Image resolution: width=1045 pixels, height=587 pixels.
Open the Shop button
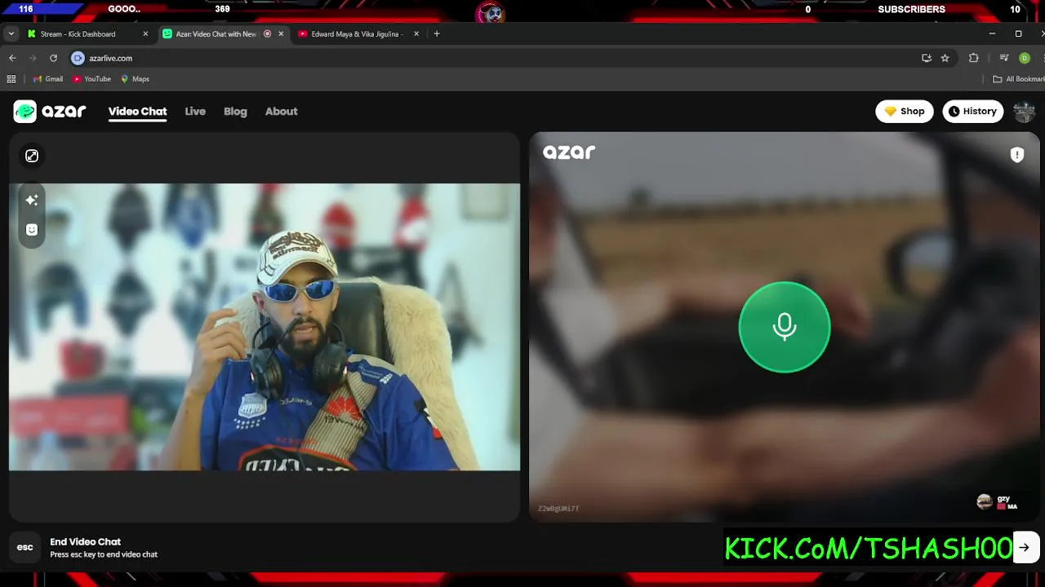[905, 112]
